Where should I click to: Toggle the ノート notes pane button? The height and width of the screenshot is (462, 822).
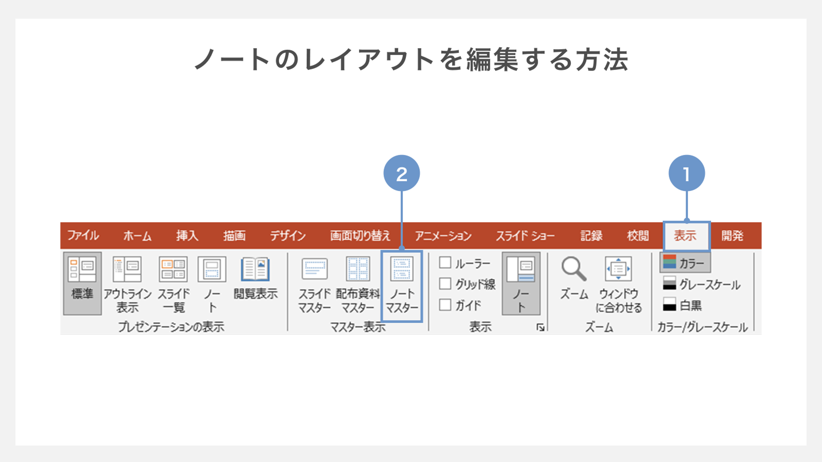pos(521,283)
